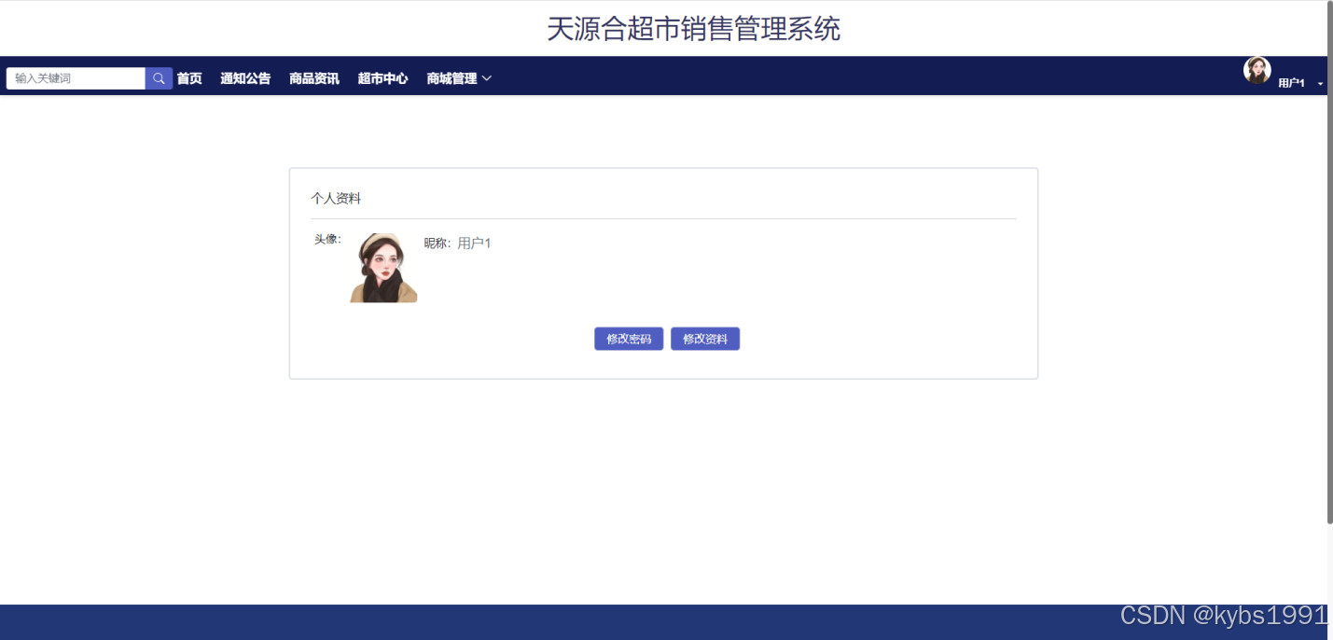Click the 个人资料 heading text
Screen dimensions: 1333x640
pyautogui.click(x=336, y=199)
